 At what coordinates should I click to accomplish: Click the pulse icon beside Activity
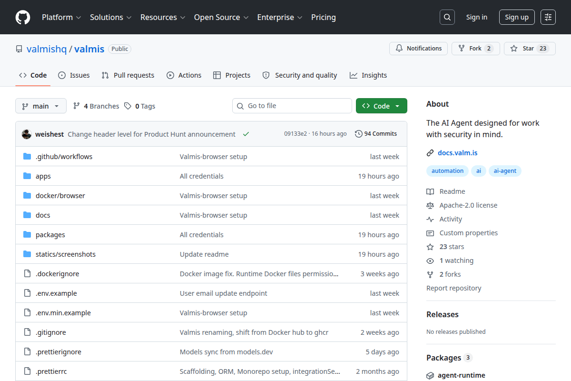(x=430, y=219)
